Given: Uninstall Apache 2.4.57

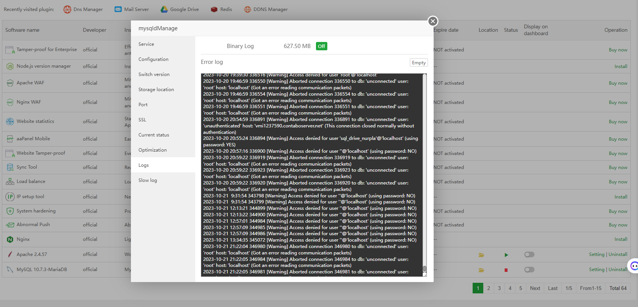Looking at the screenshot, I should pos(618,254).
